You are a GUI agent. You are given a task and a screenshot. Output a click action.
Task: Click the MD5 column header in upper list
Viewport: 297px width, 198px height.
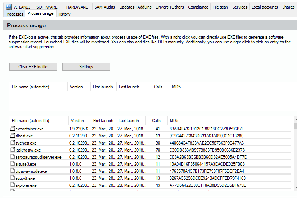[176, 87]
